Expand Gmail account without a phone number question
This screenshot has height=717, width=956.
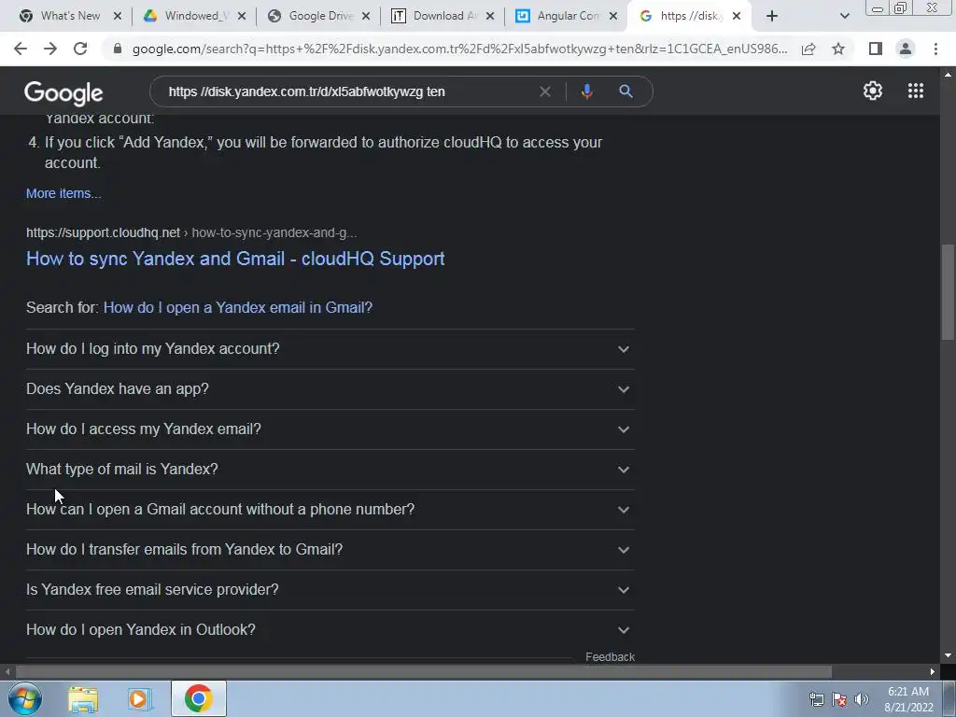coord(330,510)
